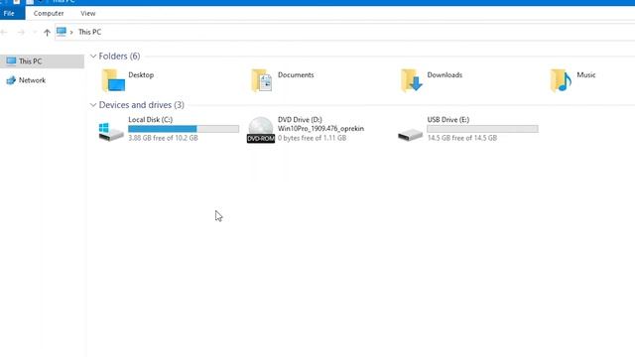Click the 3.88 GB free of 10.2 GB text
The width and height of the screenshot is (635, 357).
[x=163, y=138]
